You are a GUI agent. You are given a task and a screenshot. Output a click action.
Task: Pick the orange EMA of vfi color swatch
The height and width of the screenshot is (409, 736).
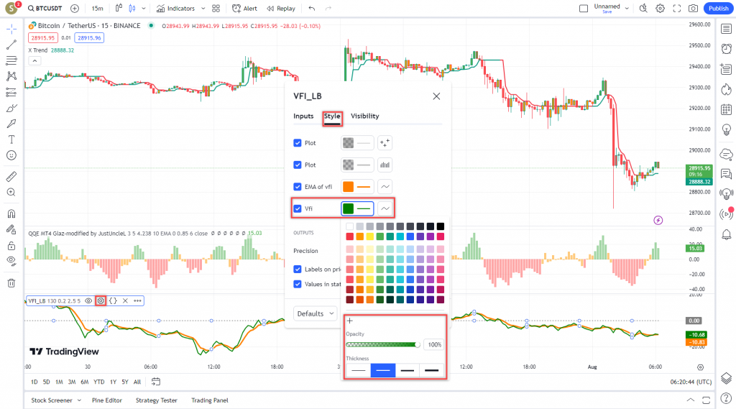[349, 187]
